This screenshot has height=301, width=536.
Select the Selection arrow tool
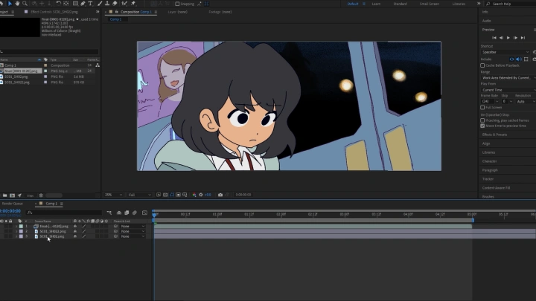click(x=10, y=4)
